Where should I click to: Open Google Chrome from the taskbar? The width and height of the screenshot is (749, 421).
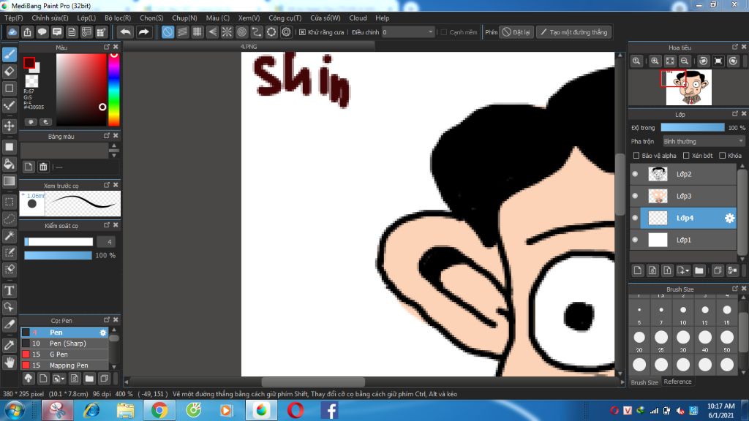(159, 411)
